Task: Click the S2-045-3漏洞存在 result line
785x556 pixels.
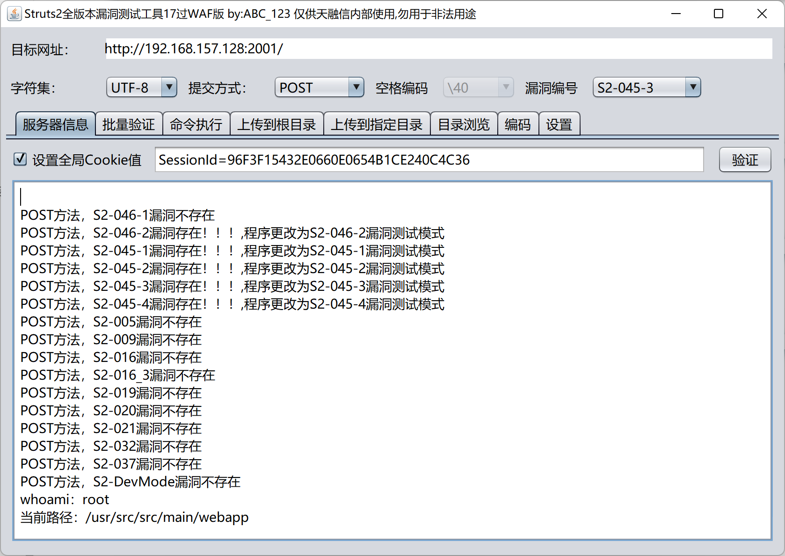Action: 233,286
